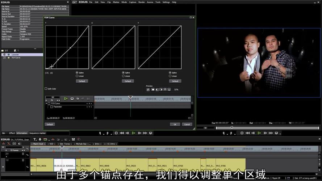Select top-half split preview icon

coord(165,89)
